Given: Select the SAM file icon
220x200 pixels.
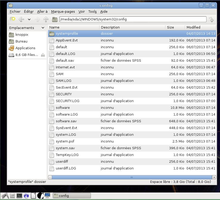Looking at the screenshot, I should coord(52,74).
